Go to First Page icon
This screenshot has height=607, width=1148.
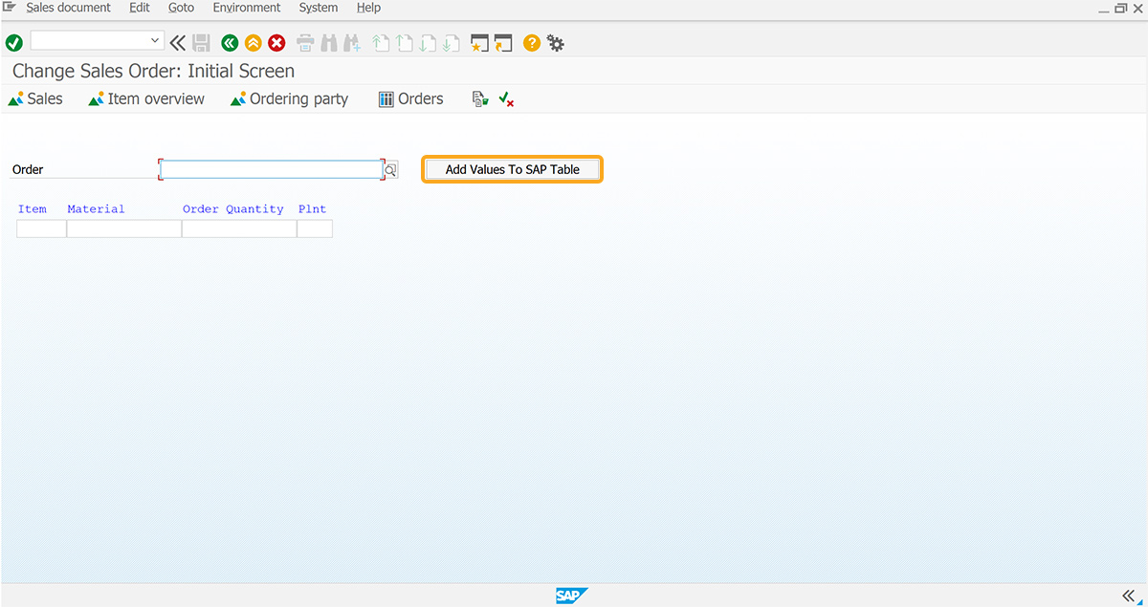point(381,42)
